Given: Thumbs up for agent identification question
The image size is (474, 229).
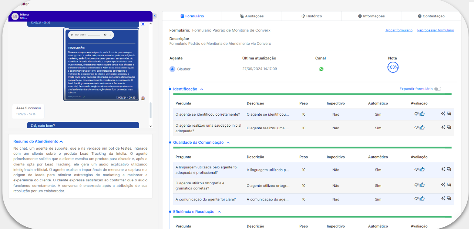Looking at the screenshot, I should (422, 114).
